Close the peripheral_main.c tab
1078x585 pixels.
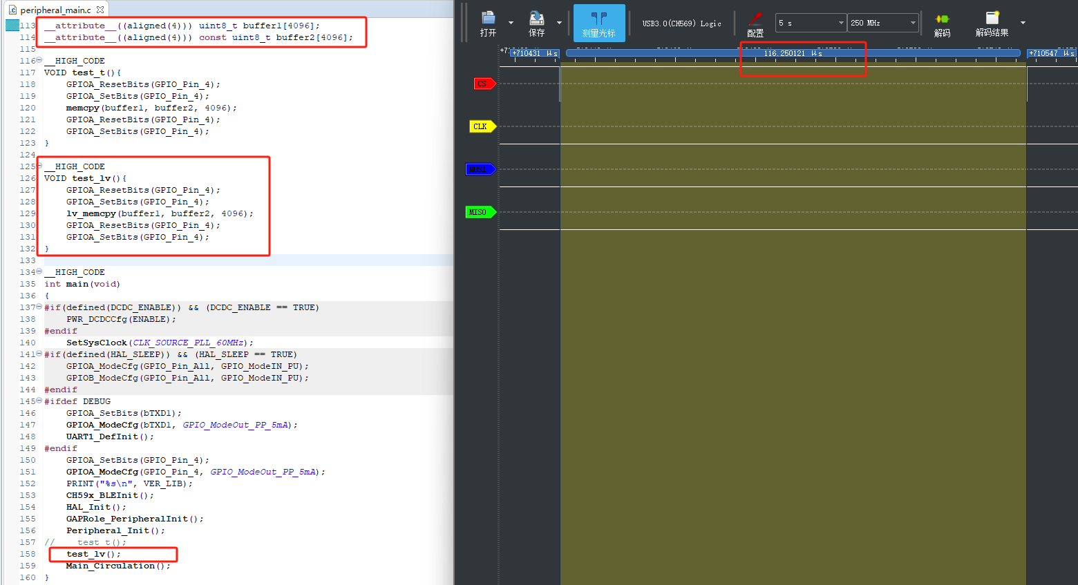[x=100, y=10]
